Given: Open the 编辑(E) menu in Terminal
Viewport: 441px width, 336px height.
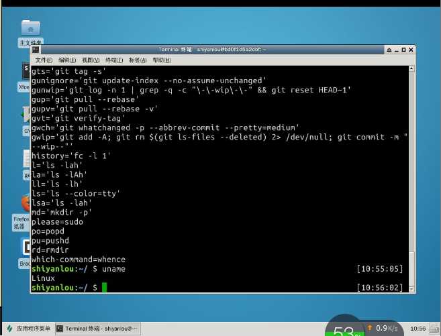Looking at the screenshot, I should tap(67, 60).
